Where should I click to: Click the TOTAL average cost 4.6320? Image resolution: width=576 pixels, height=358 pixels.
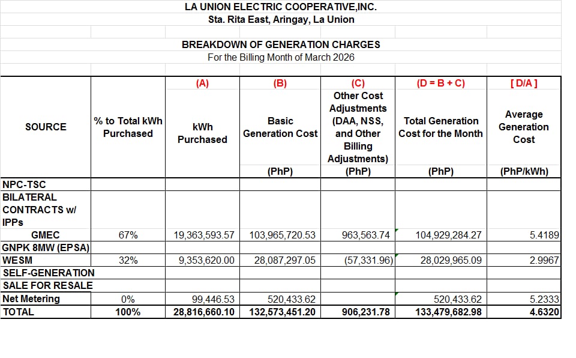[544, 312]
